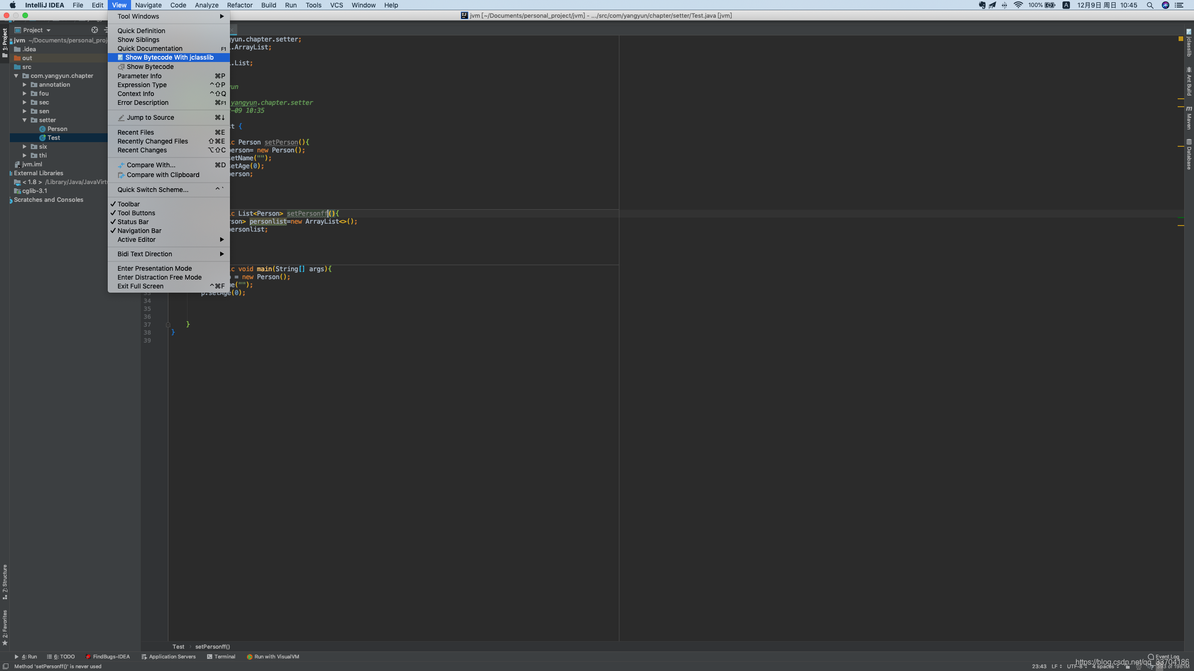Click the cursor position 23:43 in status bar
Screen dimensions: 1194x671
pos(1039,666)
